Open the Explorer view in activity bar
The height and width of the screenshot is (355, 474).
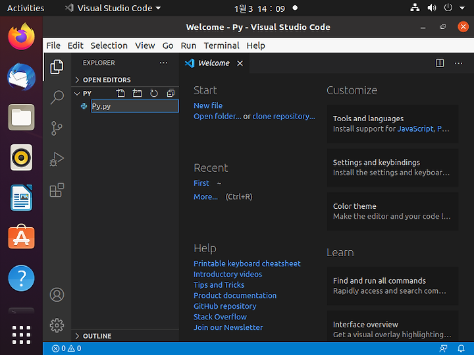pyautogui.click(x=57, y=67)
